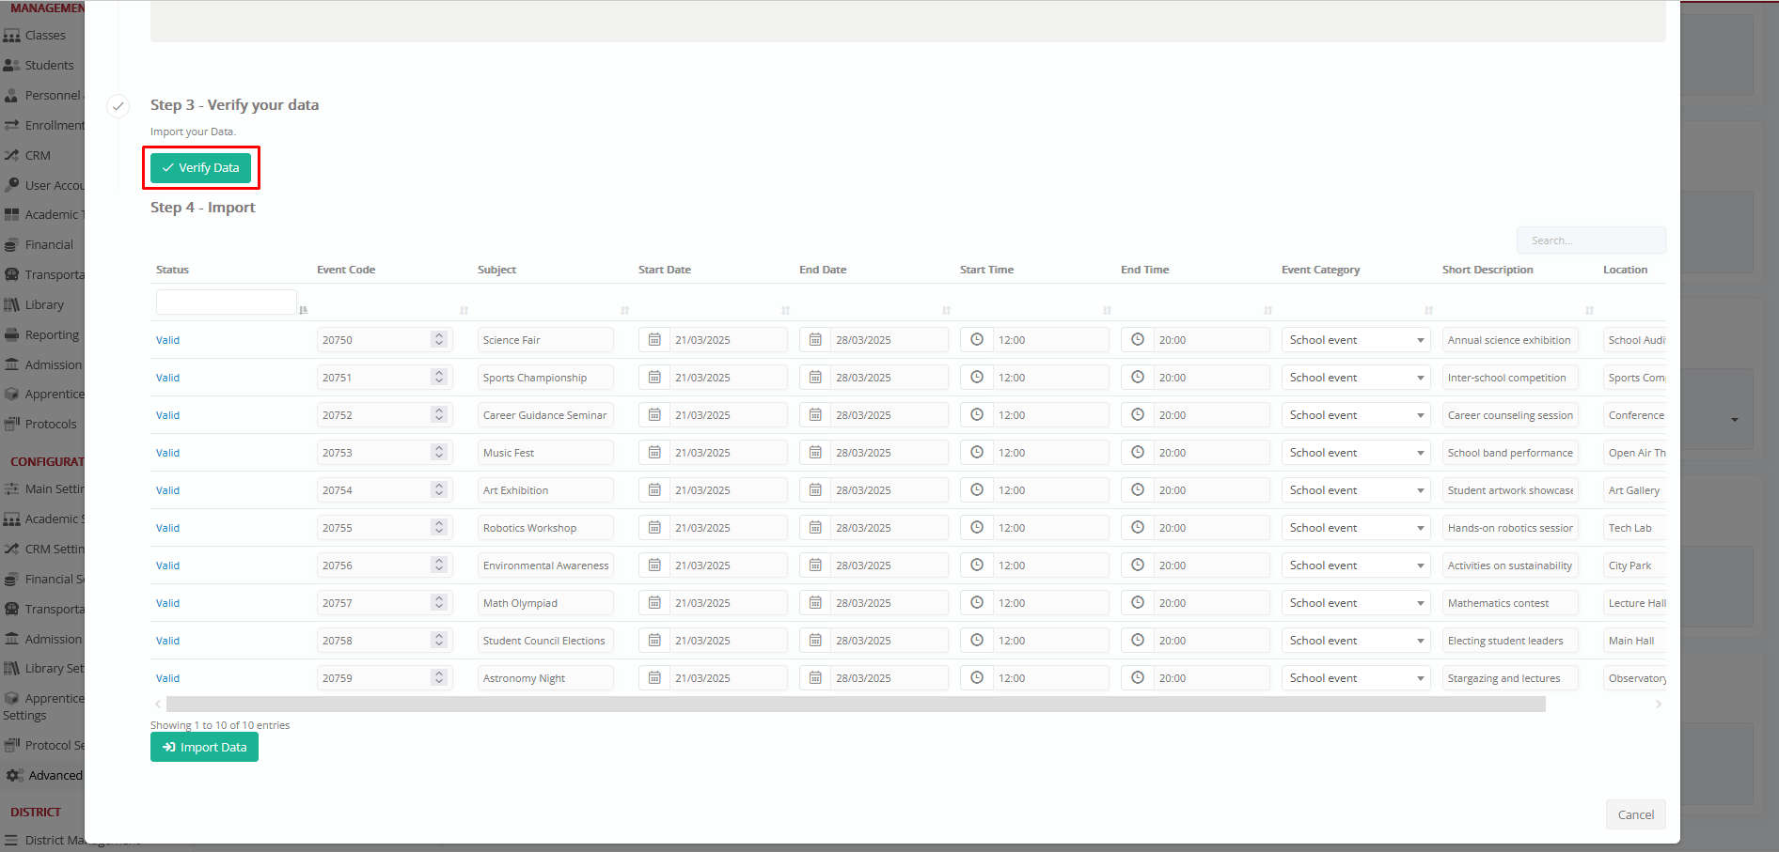Expand Event Category dropdown for Science Fair
The width and height of the screenshot is (1779, 852).
1420,340
